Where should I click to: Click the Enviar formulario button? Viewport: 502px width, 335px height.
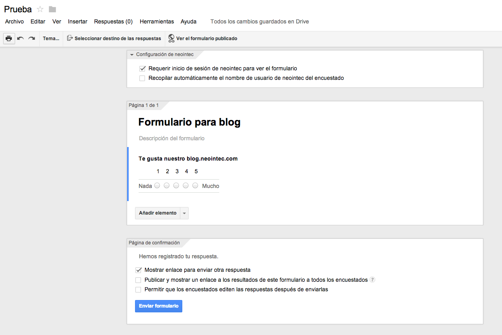(158, 306)
